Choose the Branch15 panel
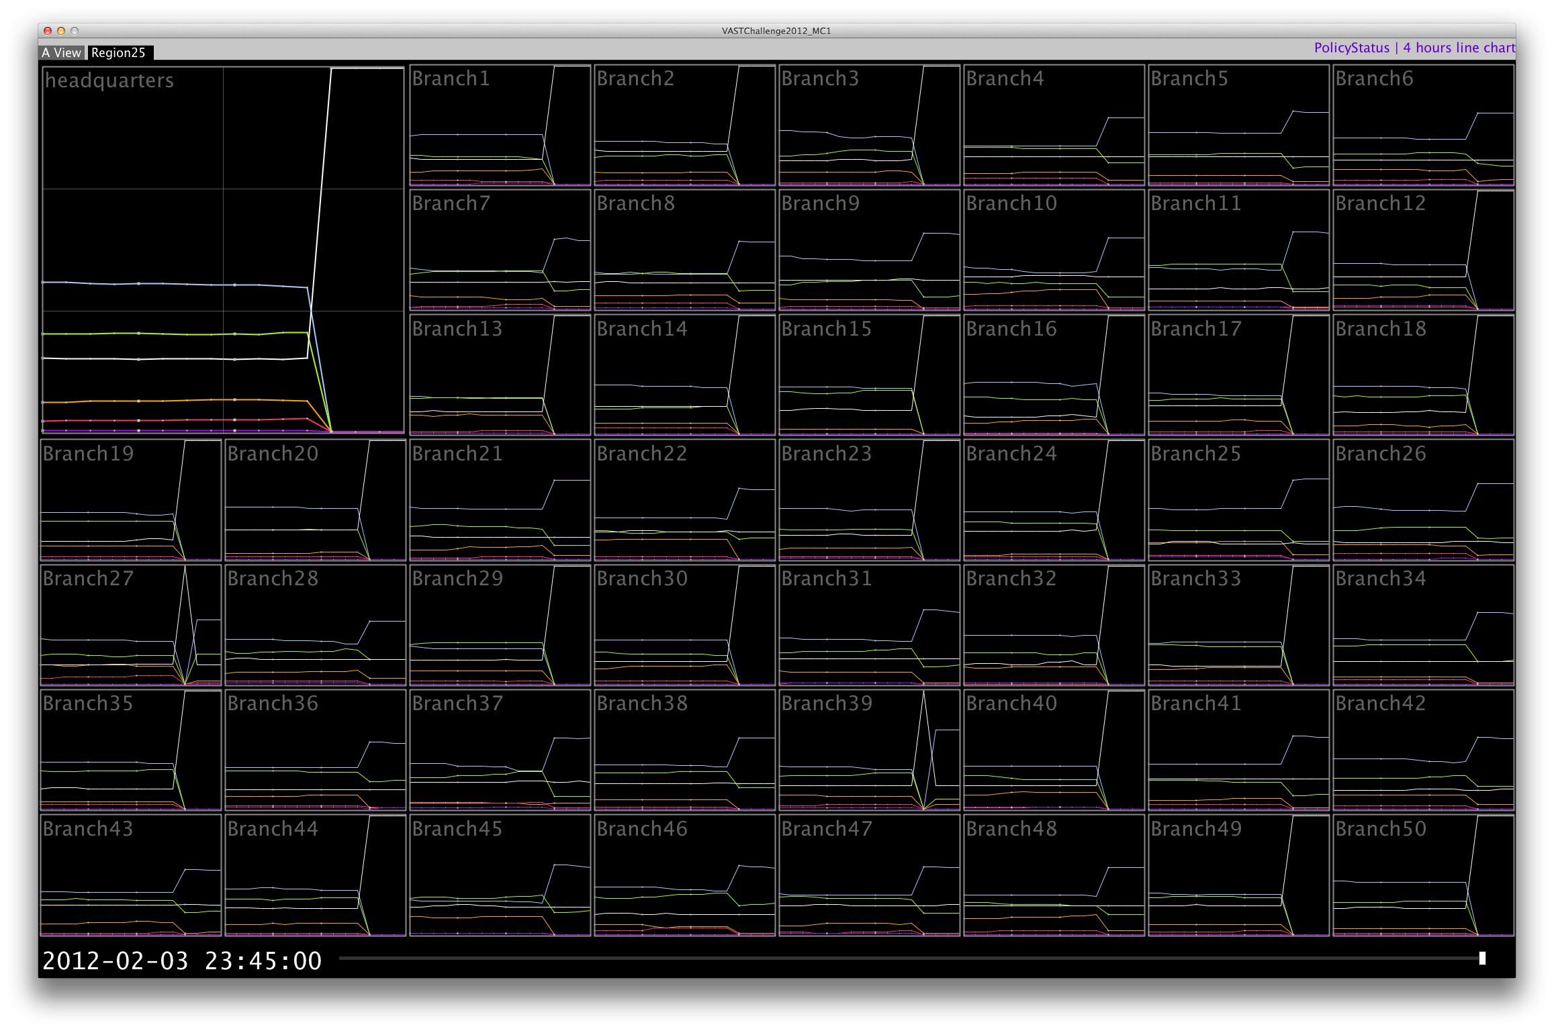1554x1031 pixels. (x=870, y=375)
